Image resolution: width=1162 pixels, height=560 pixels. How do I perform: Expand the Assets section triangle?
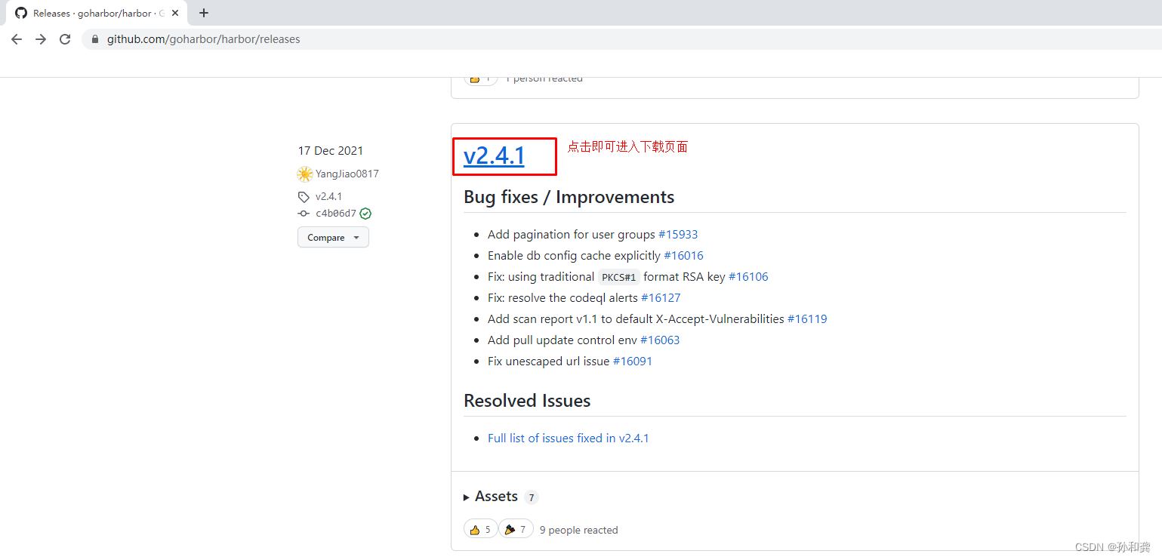pos(467,497)
